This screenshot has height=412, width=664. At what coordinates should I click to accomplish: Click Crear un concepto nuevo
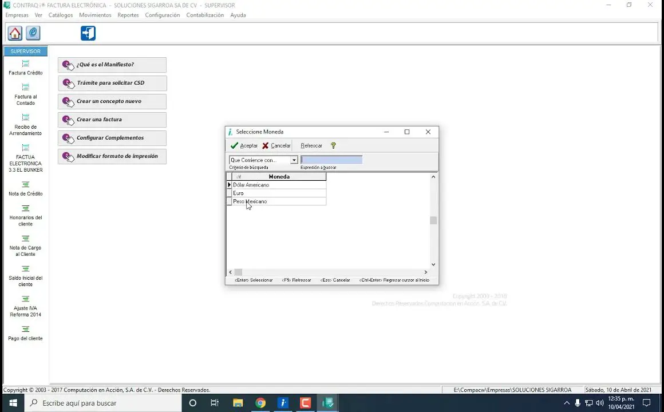click(x=112, y=102)
